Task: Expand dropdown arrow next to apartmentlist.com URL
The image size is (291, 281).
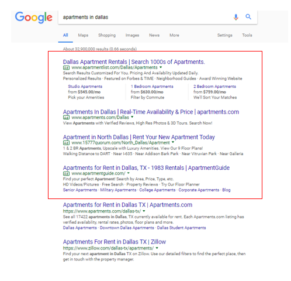Action: point(161,67)
